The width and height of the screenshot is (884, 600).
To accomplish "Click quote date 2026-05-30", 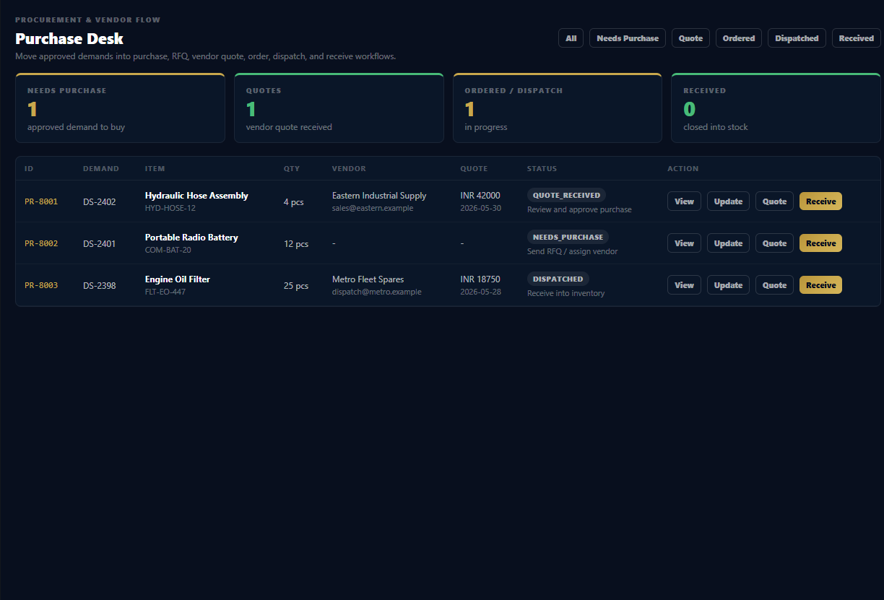I will point(481,208).
